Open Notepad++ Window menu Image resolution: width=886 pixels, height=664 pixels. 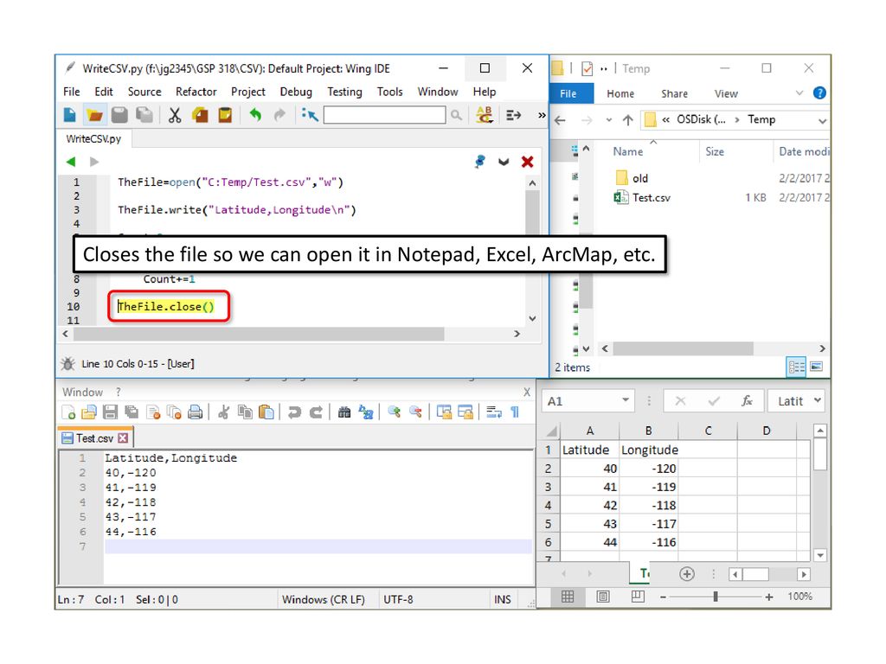(x=82, y=393)
